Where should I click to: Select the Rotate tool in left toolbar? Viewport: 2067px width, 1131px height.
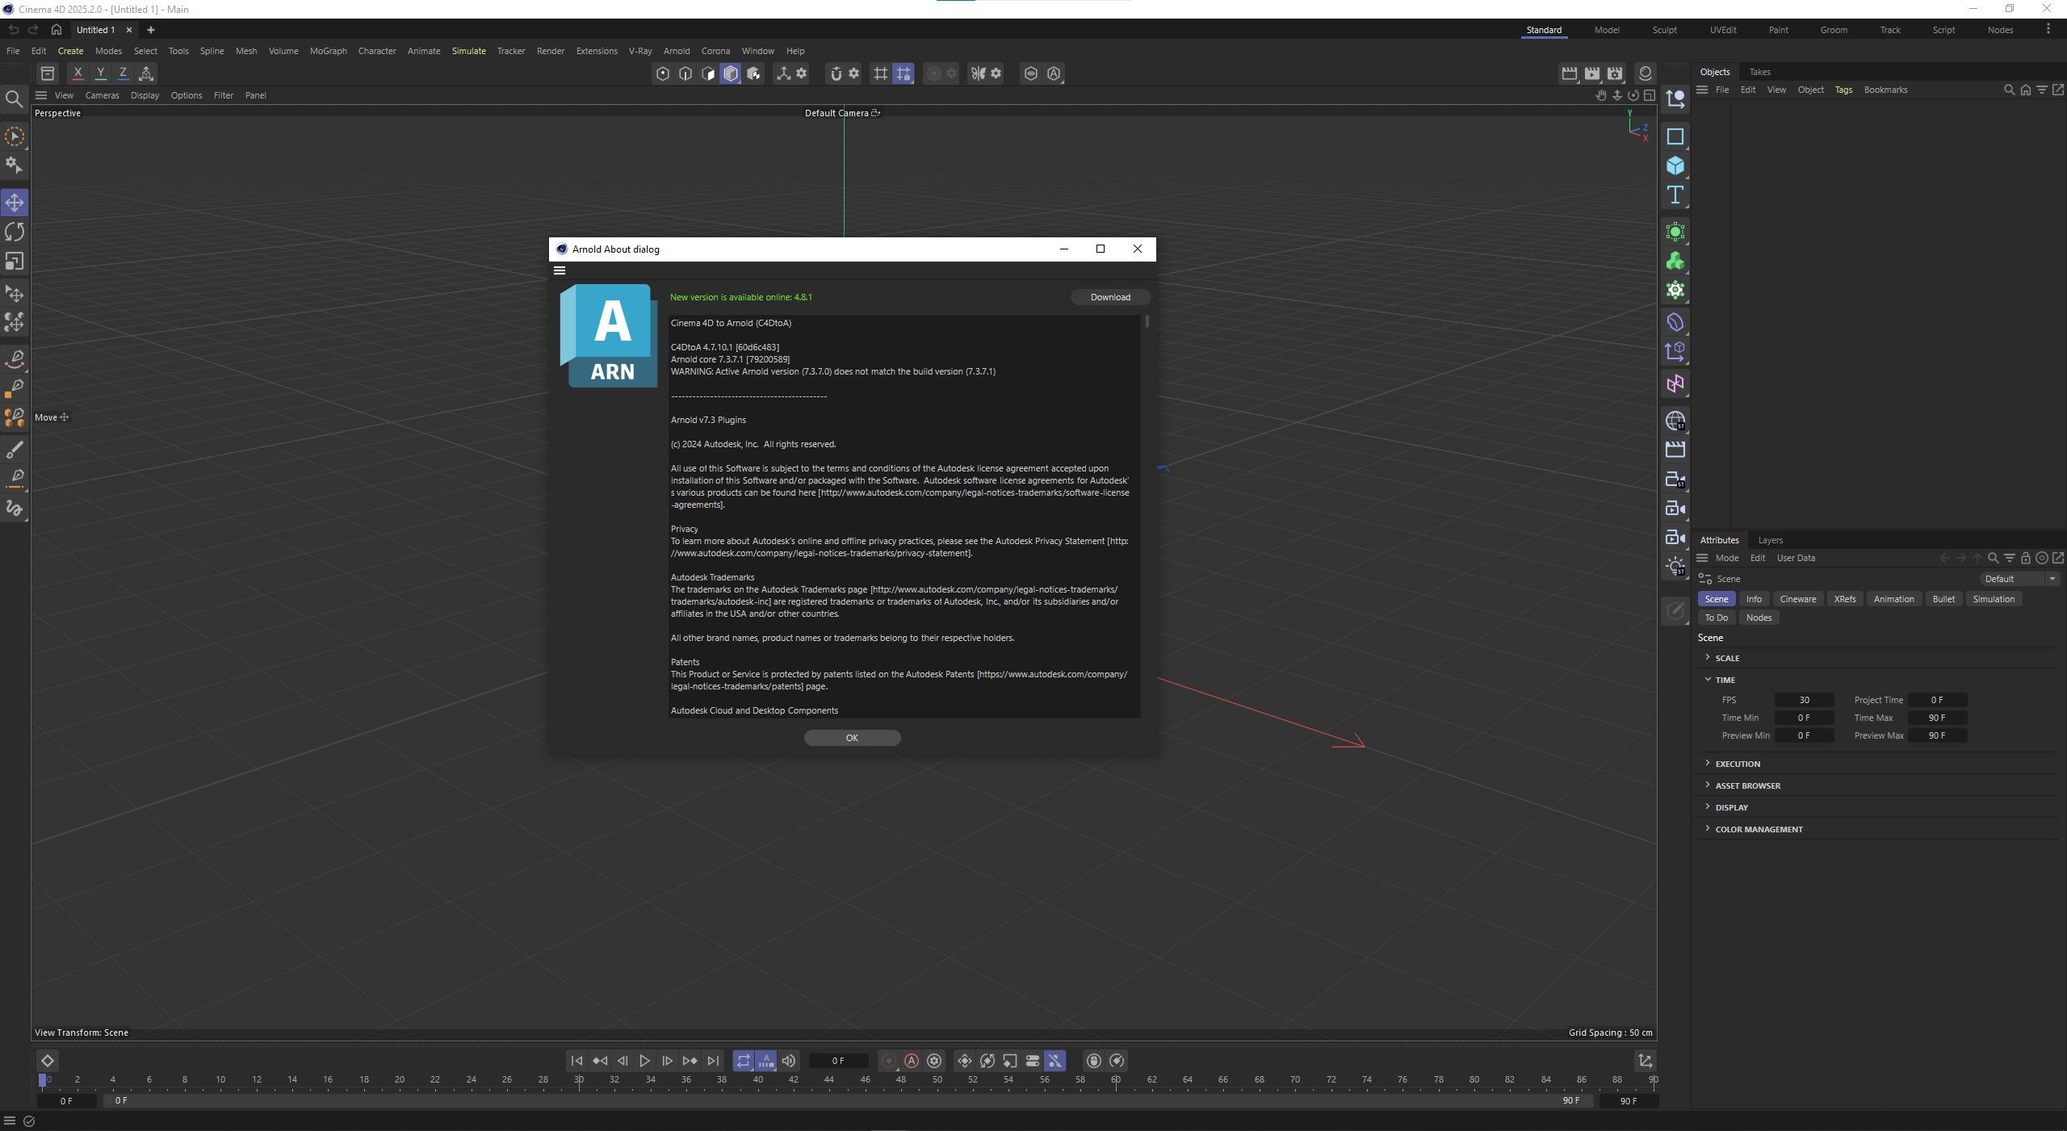15,232
